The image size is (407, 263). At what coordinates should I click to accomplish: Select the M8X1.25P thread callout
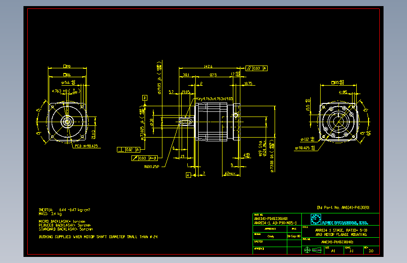(x=152, y=167)
